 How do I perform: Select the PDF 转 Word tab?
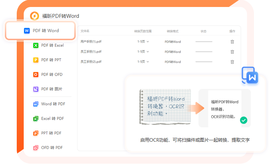coord(41,31)
